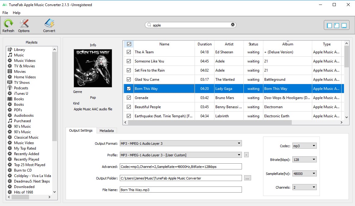The height and width of the screenshot is (206, 355).
Task: Open the Options tool
Action: tap(24, 26)
